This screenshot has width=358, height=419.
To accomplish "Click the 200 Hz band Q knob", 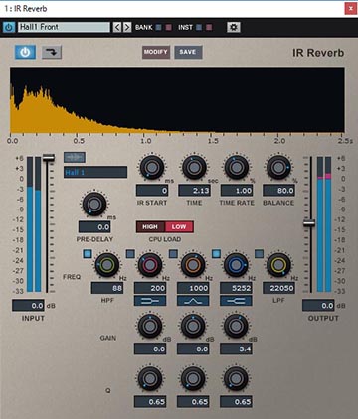I will (x=150, y=378).
